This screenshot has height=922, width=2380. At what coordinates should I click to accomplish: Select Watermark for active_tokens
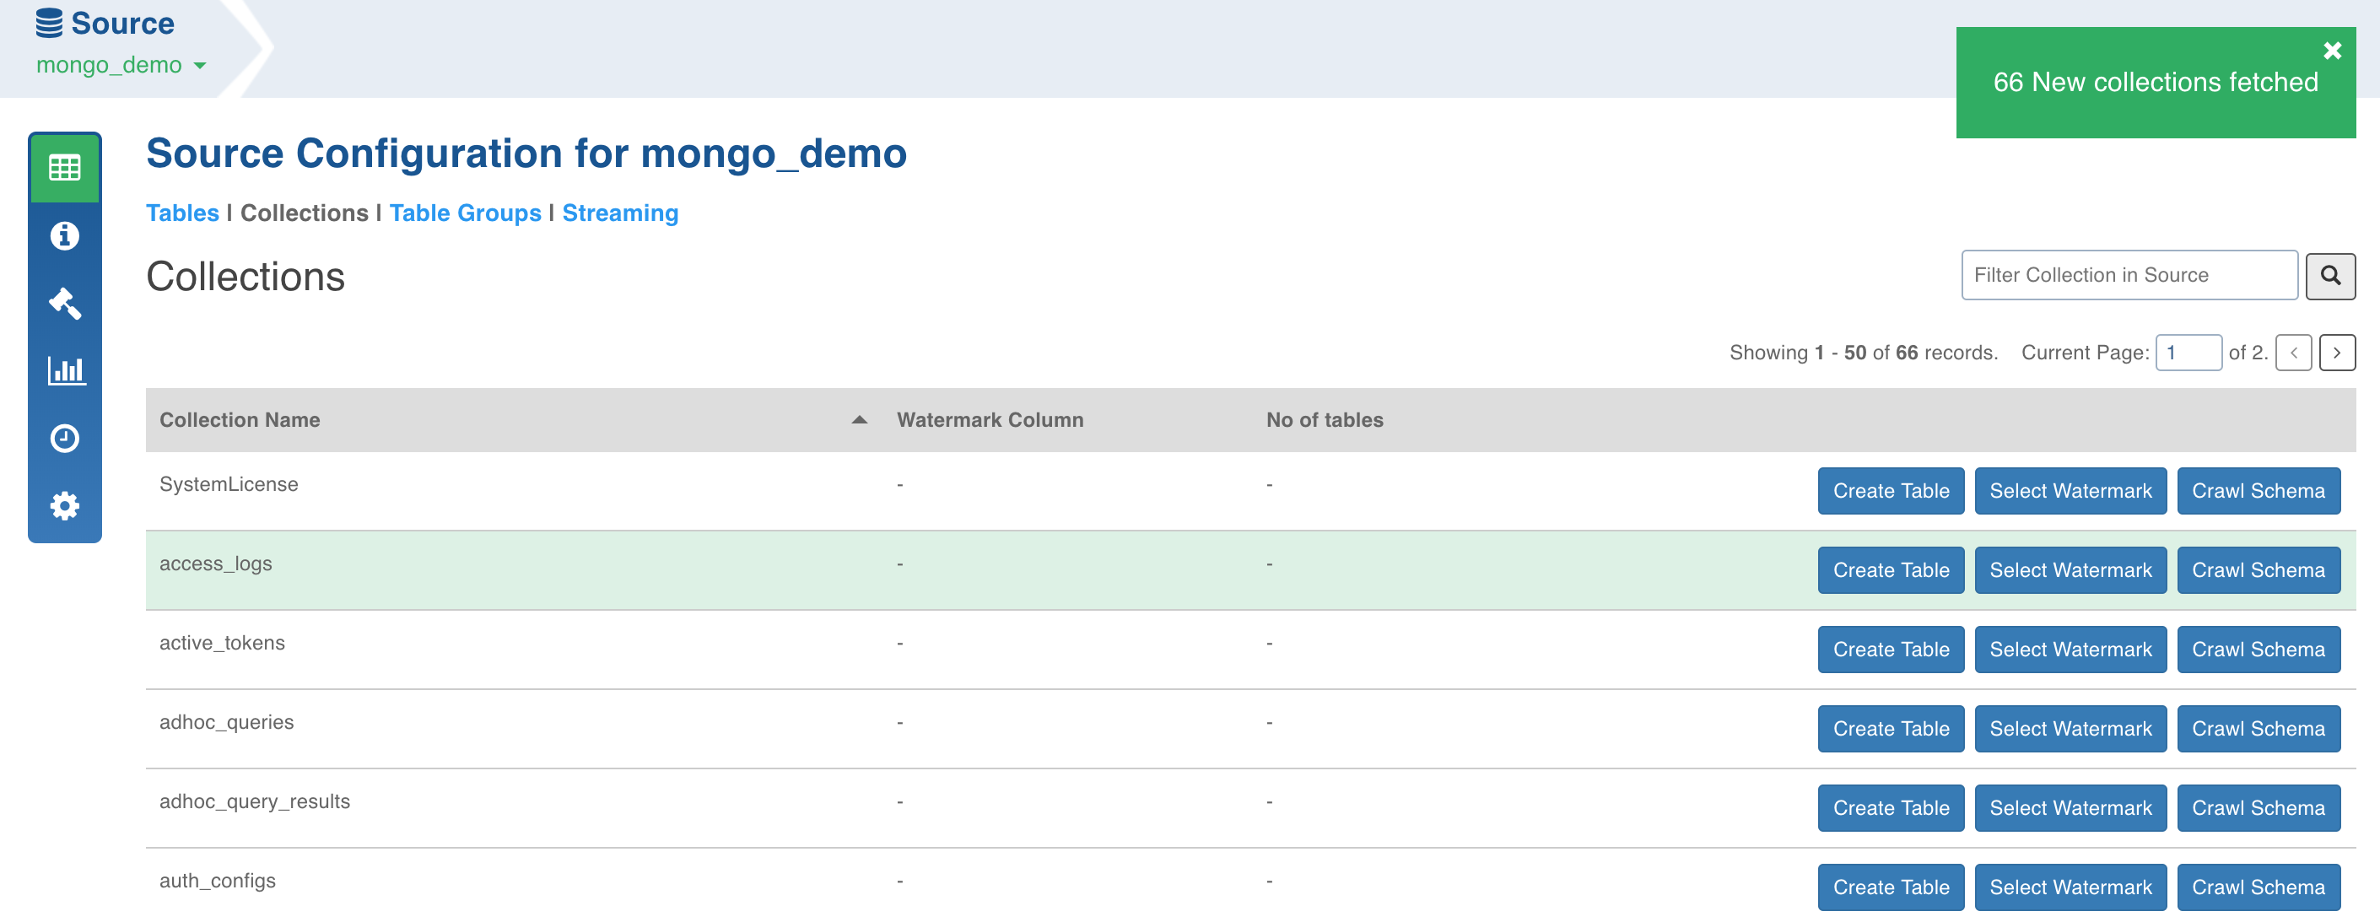coord(2070,650)
